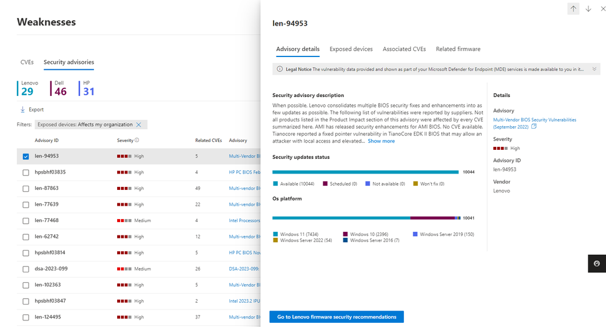
Task: Go to previous advisory with up arrow
Action: point(573,8)
